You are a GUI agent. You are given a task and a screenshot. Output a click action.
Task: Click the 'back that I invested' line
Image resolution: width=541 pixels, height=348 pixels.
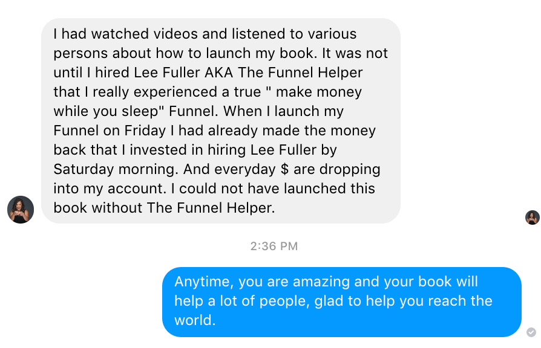tap(195, 150)
